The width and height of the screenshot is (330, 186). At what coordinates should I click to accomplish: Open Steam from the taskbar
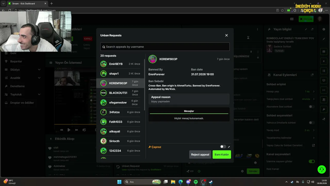click(x=211, y=182)
